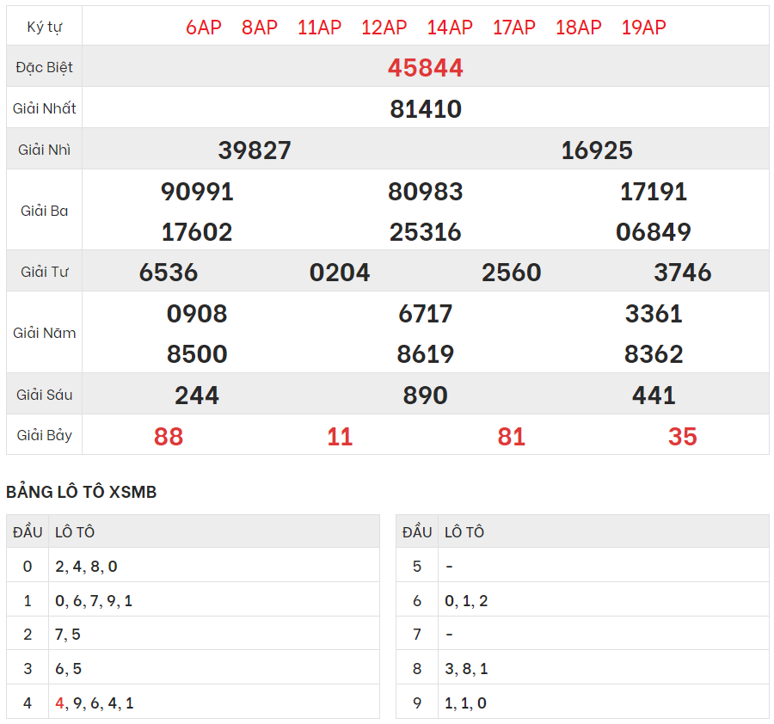
Task: Click fourth prize number 0204
Action: coord(340,273)
